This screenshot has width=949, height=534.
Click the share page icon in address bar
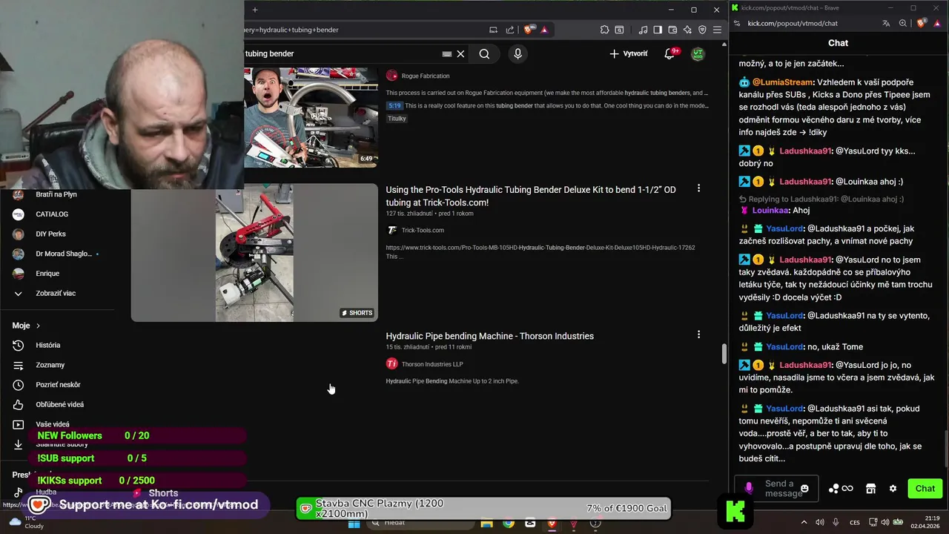tap(510, 30)
